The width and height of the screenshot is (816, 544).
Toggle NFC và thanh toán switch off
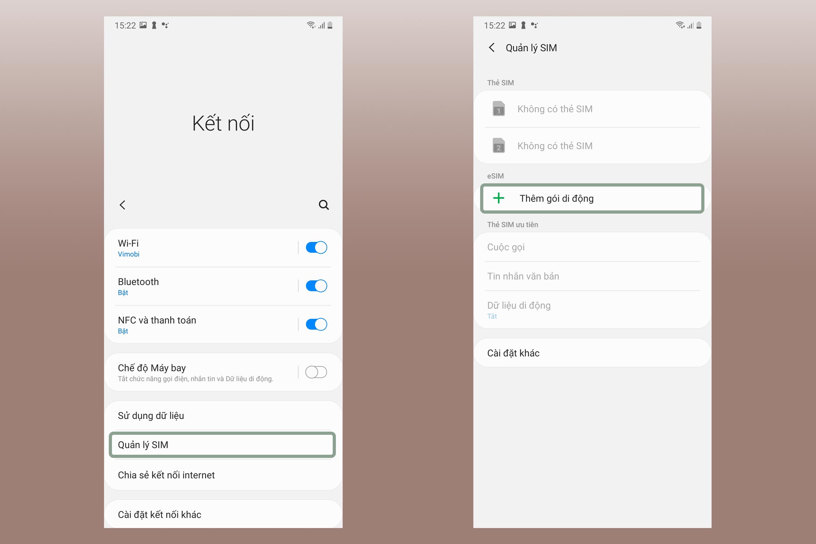[316, 324]
